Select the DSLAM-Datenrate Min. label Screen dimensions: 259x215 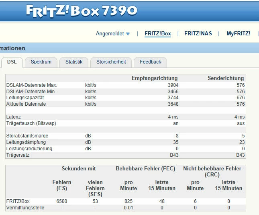(31, 92)
